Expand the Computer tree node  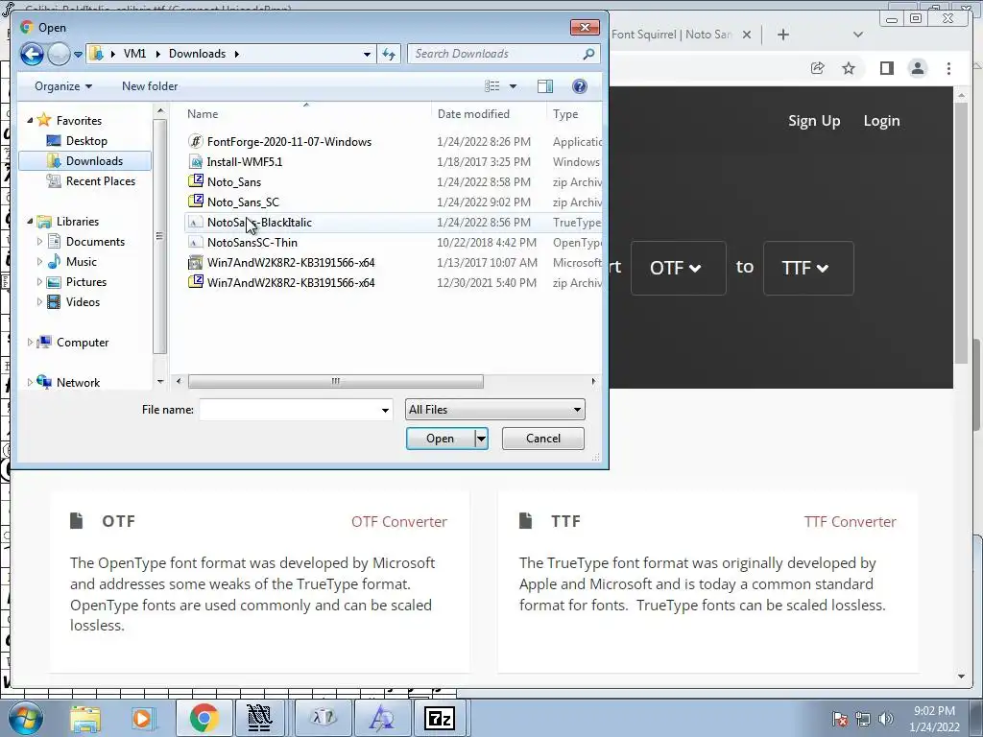[x=30, y=343]
